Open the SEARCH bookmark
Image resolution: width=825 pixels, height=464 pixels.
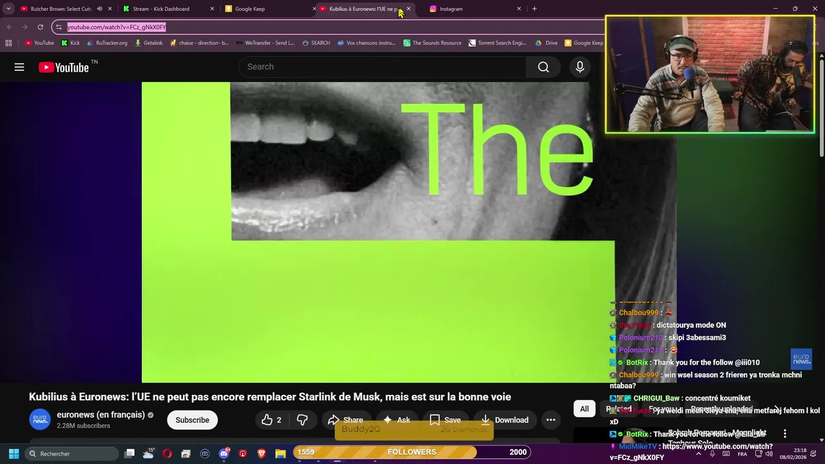tap(316, 43)
